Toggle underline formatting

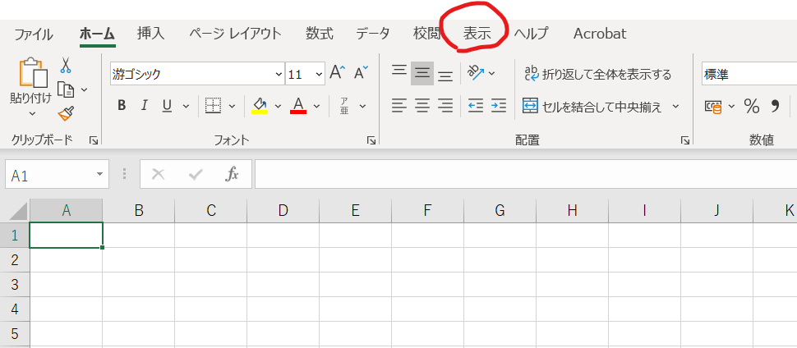click(168, 106)
